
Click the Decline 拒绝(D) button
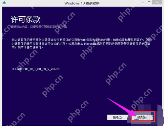(118, 117)
